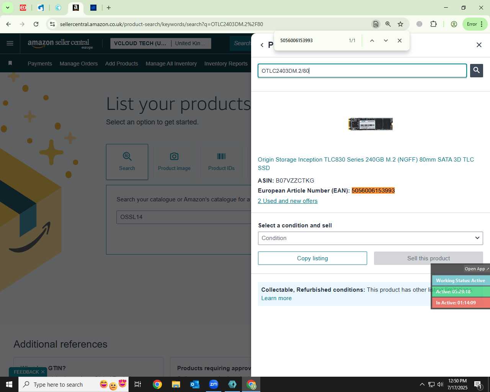The height and width of the screenshot is (392, 490).
Task: Open the Chrome profile avatar icon
Action: click(x=454, y=24)
